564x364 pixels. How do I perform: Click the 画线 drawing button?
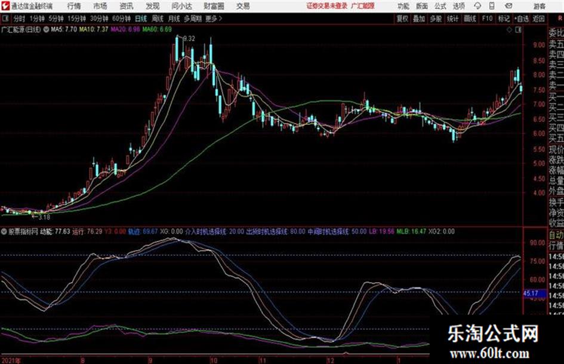point(470,19)
